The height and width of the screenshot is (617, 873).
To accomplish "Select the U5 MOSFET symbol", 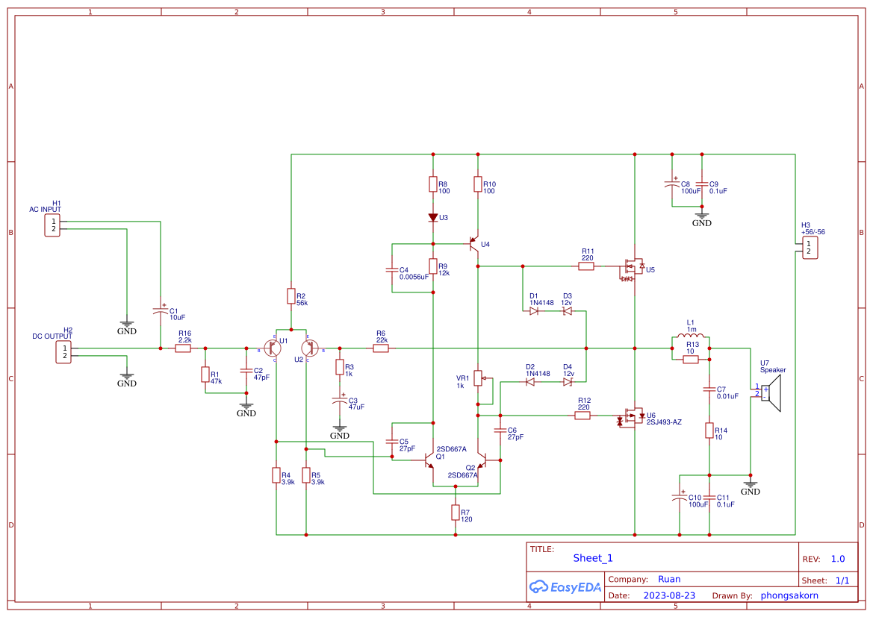I will click(632, 268).
